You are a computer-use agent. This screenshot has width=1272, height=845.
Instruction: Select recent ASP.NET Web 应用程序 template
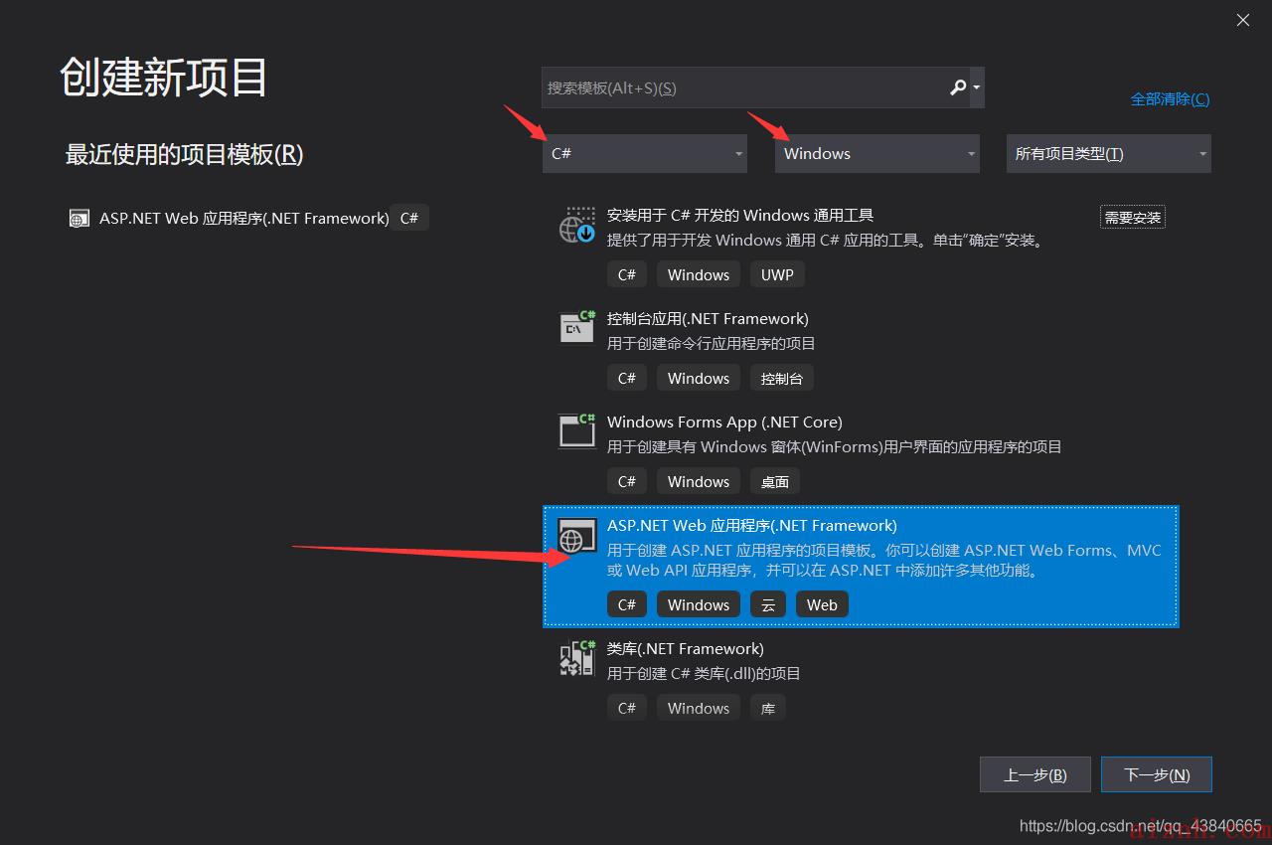pos(244,218)
